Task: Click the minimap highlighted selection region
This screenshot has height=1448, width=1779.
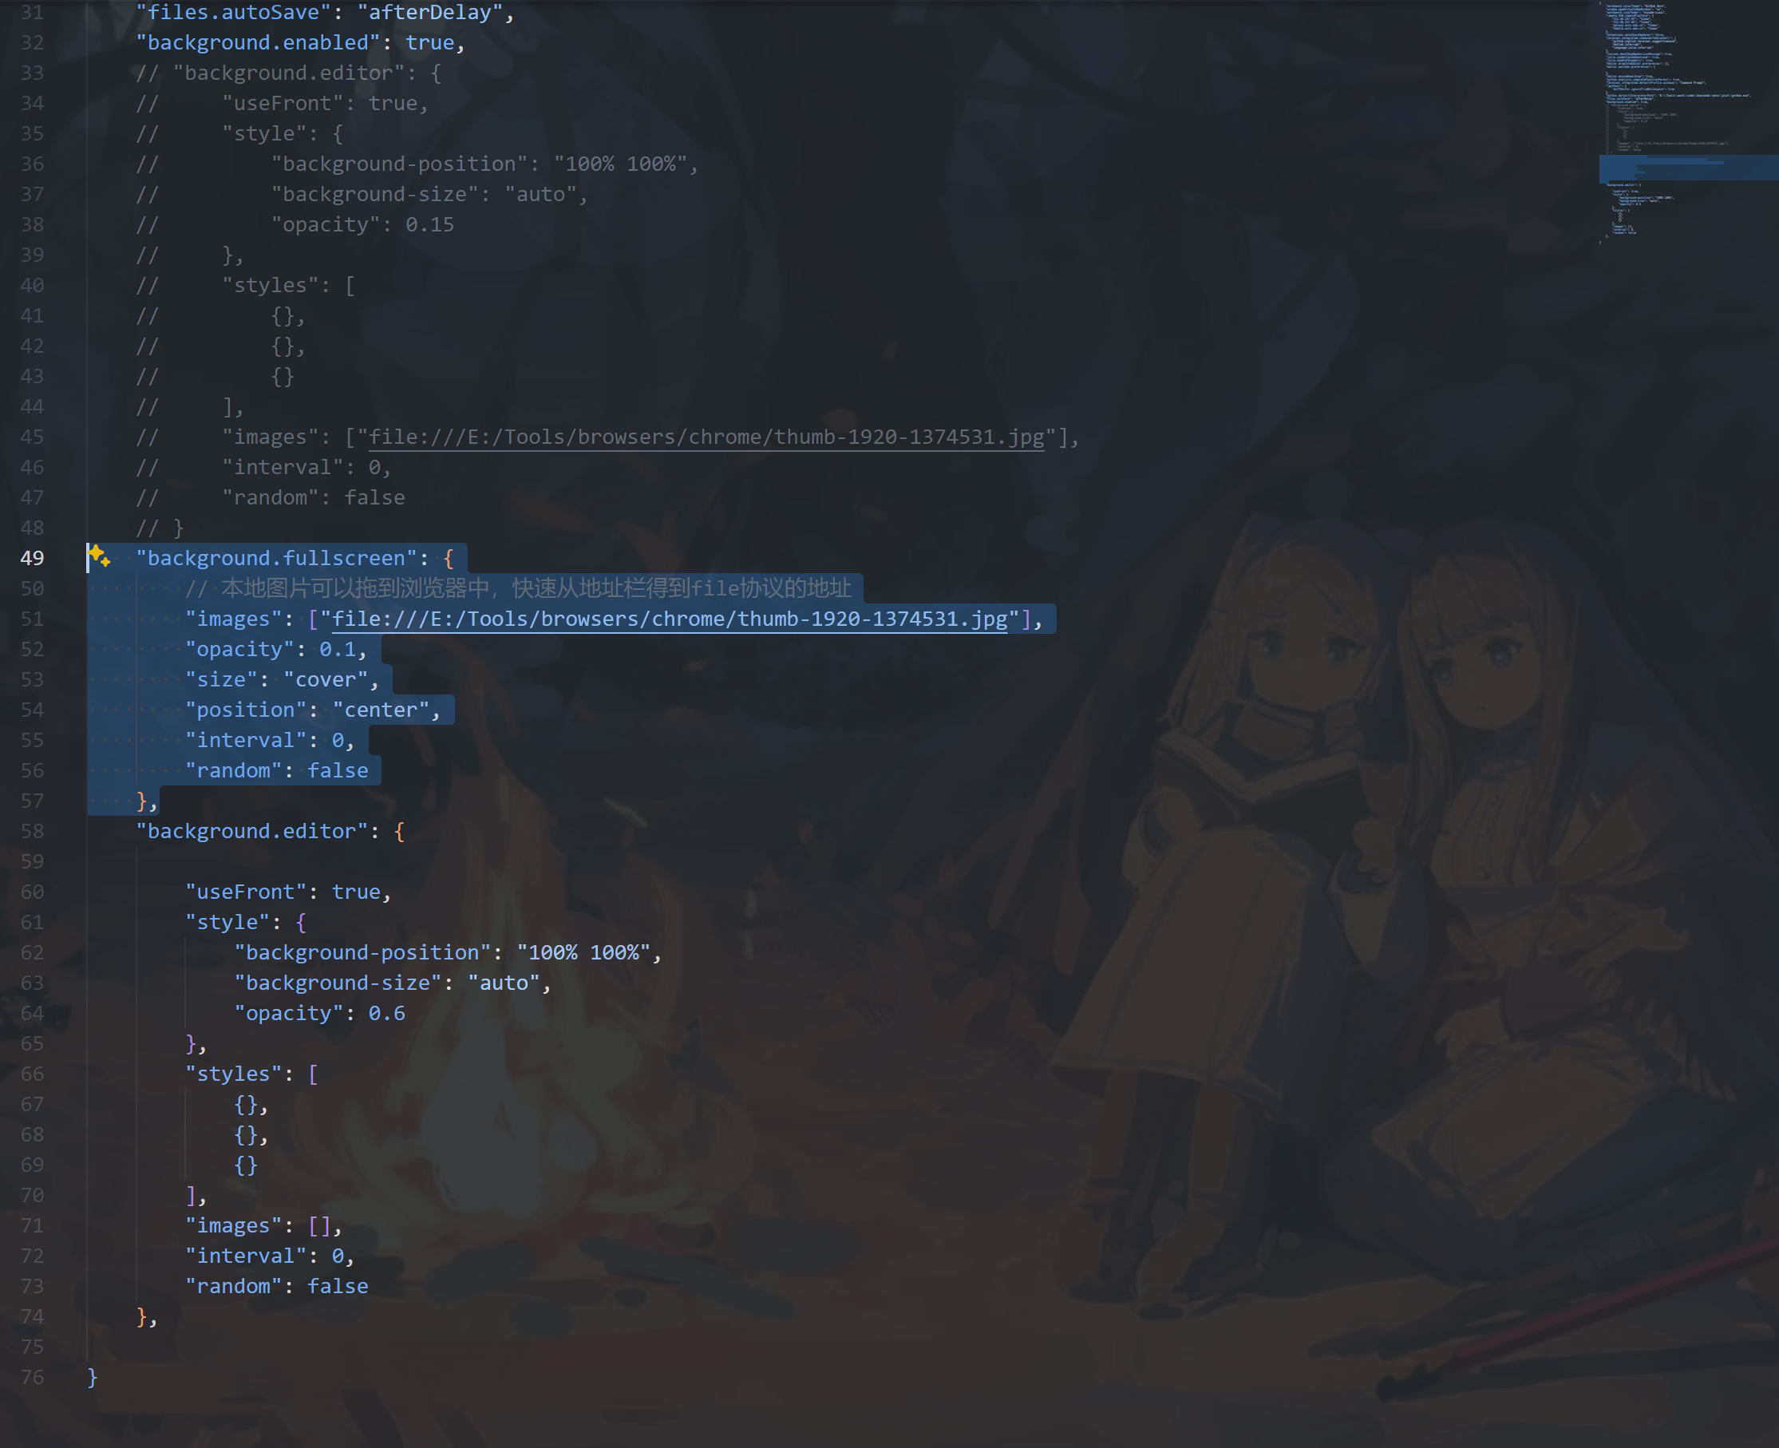Action: coord(1688,168)
